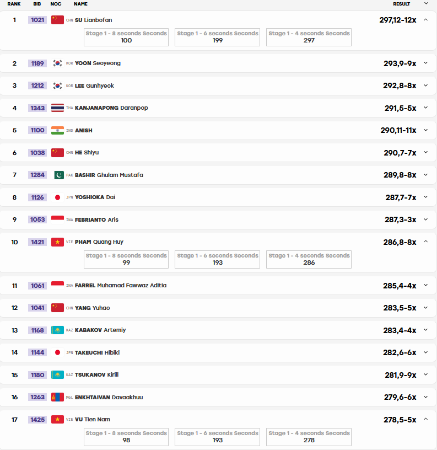The height and width of the screenshot is (450, 437).
Task: Click VU Tien Nam's 4 seconds score 278
Action: pyautogui.click(x=309, y=440)
